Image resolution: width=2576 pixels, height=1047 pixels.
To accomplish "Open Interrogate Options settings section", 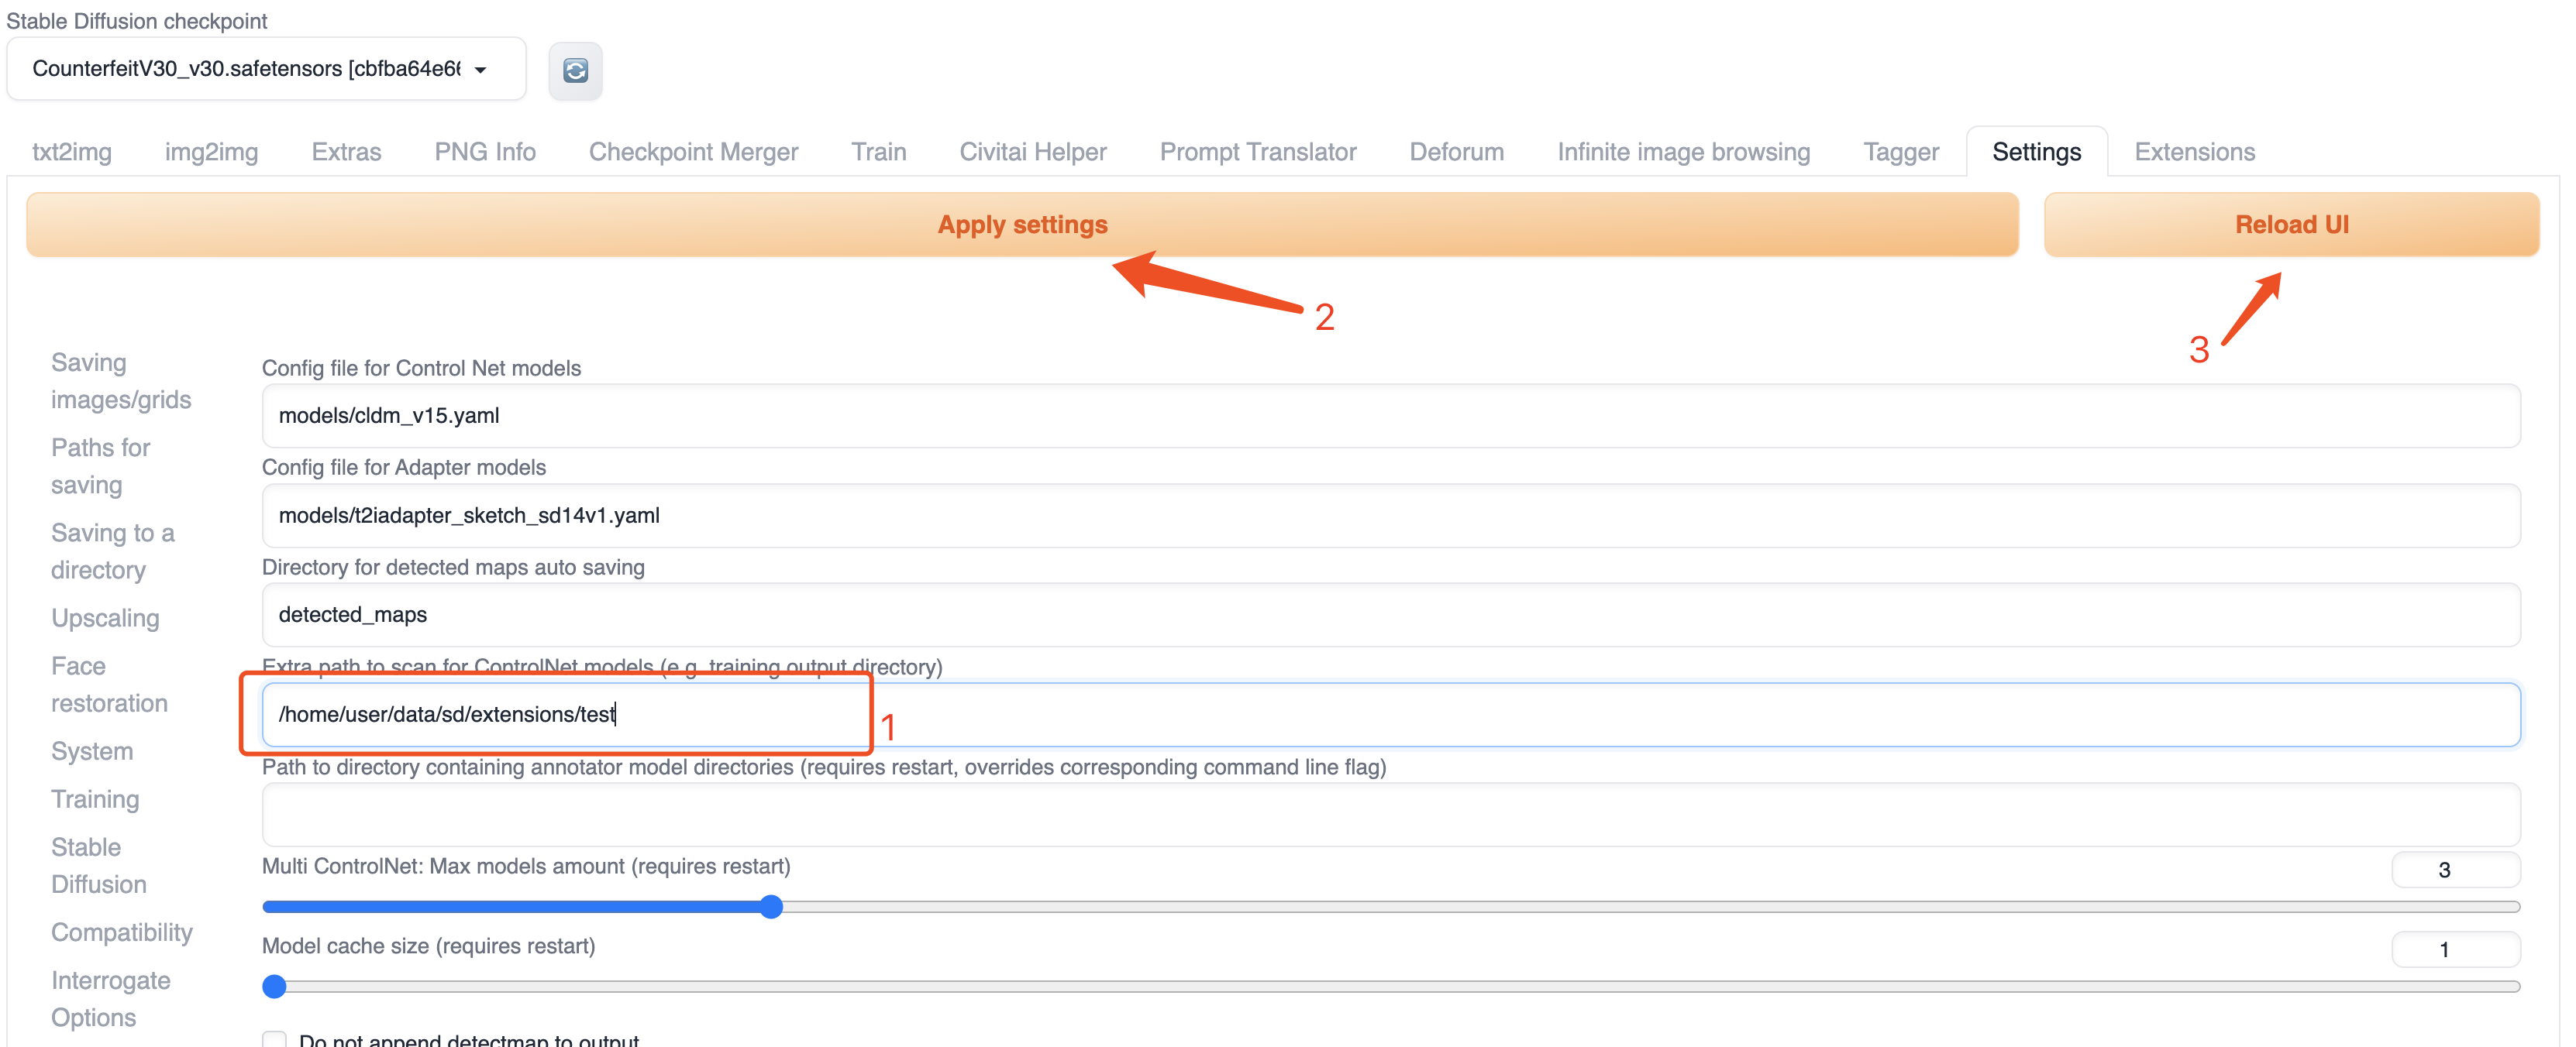I will tap(111, 998).
